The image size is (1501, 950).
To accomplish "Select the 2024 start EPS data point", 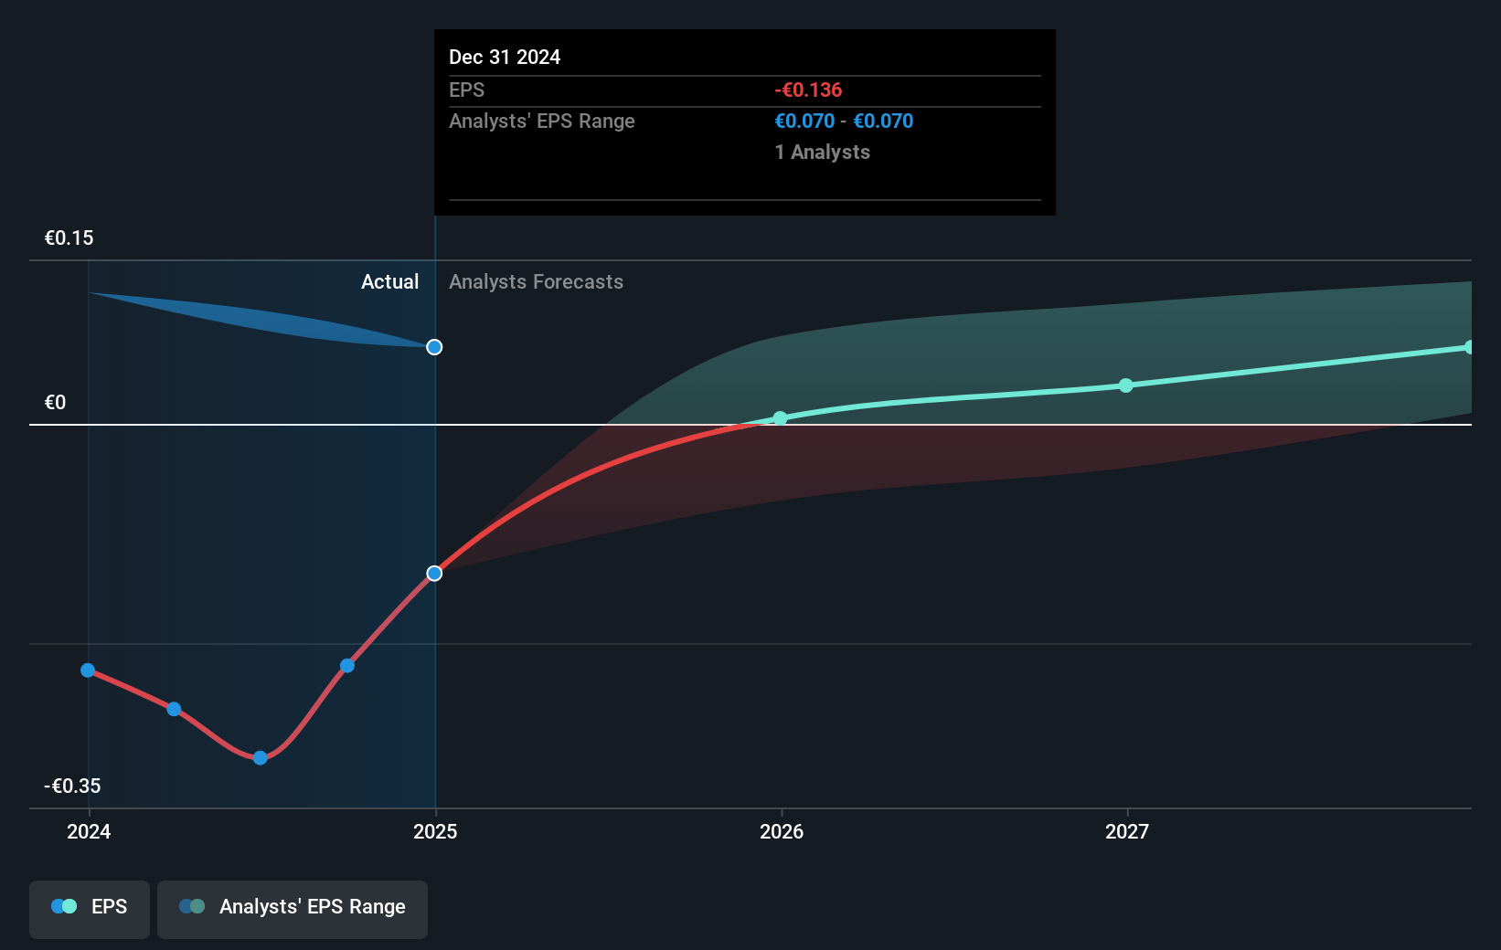I will (x=88, y=670).
